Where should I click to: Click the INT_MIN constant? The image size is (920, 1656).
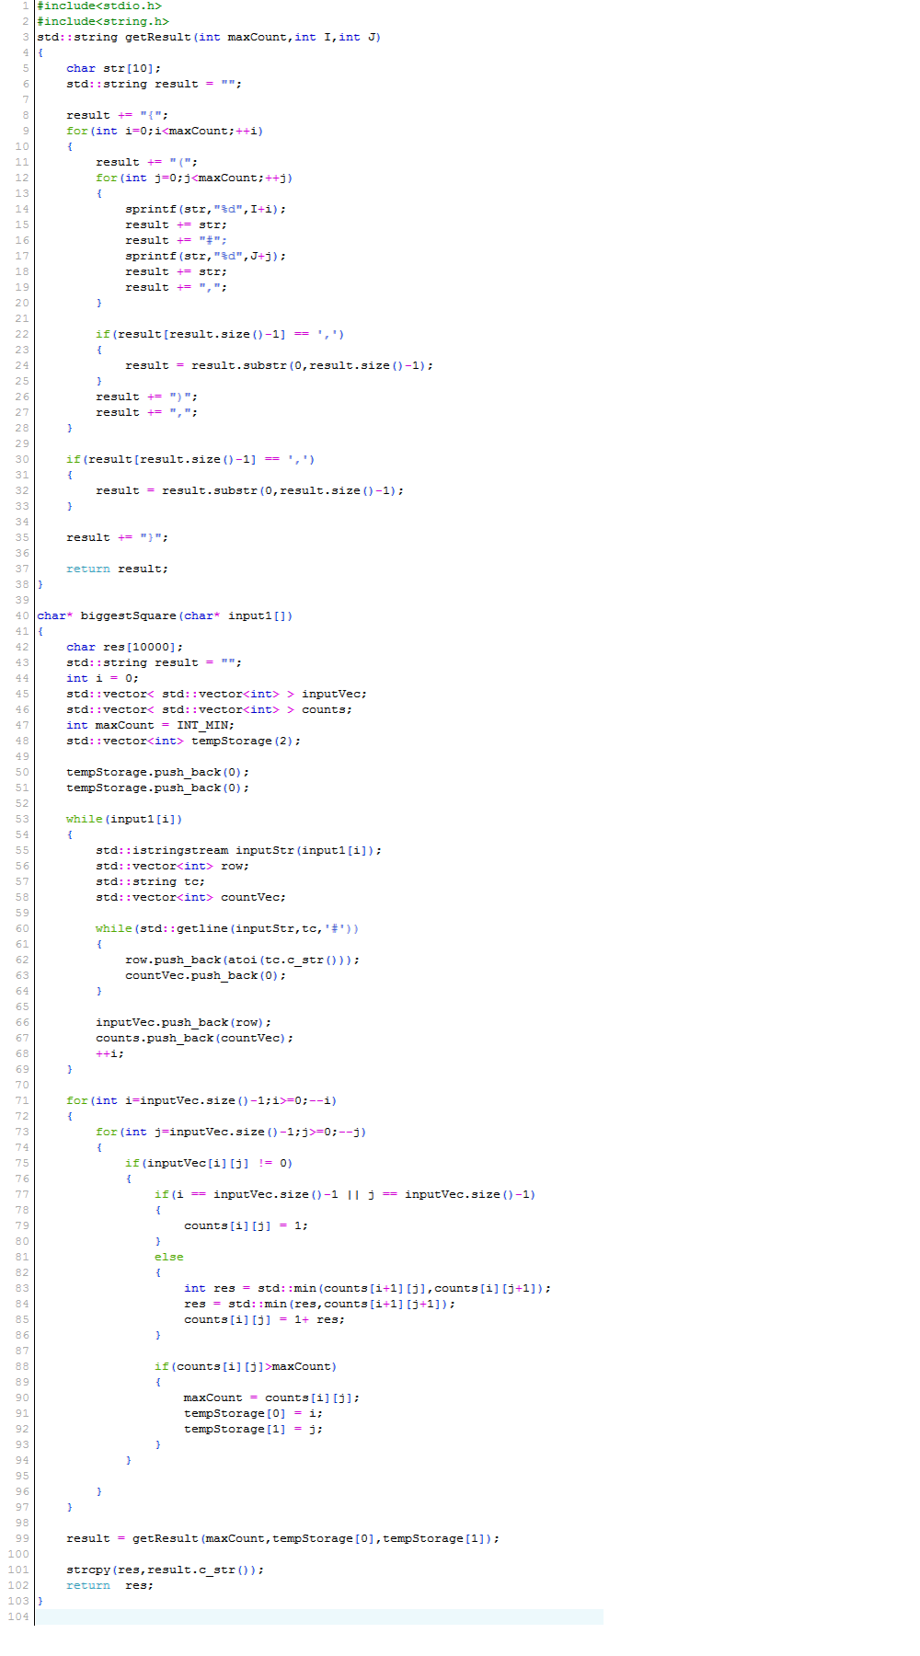pos(204,726)
